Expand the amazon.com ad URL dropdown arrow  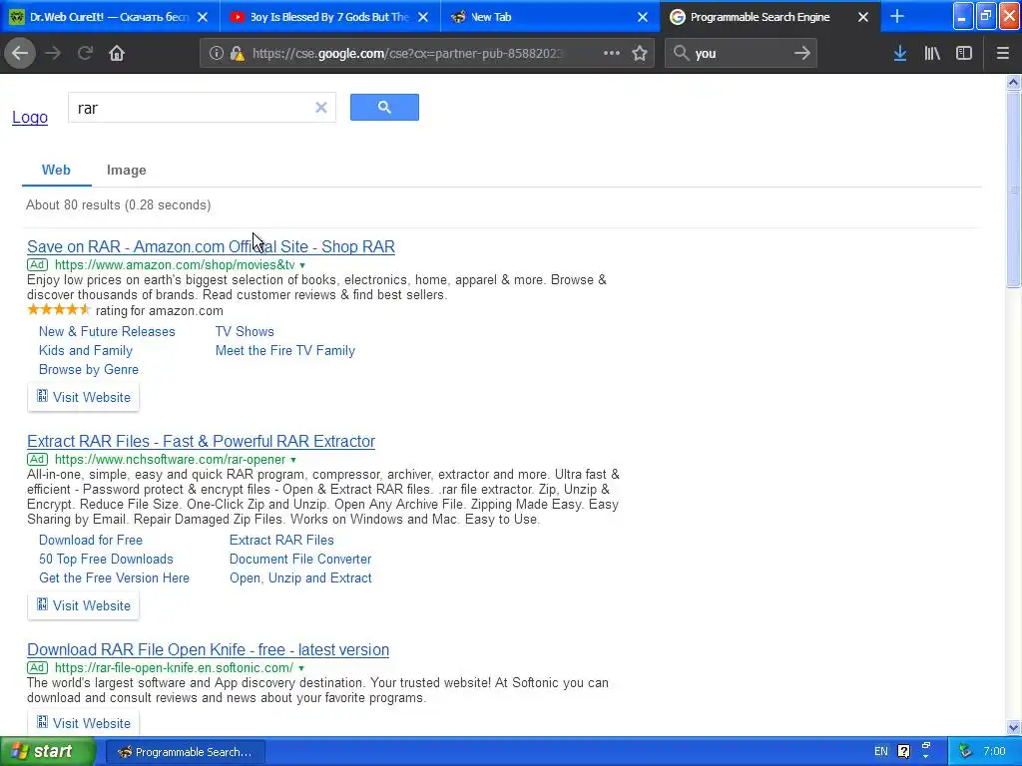[x=302, y=265]
